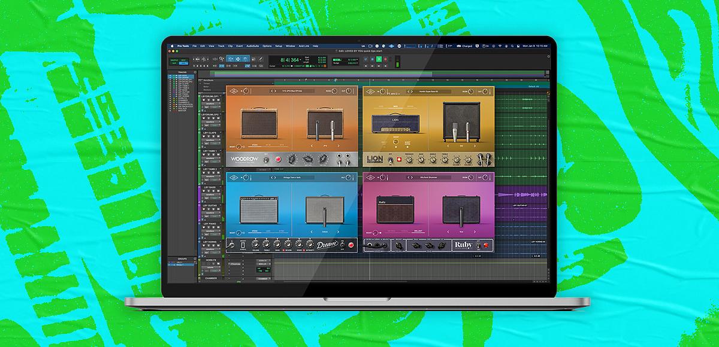Select previous mic option in Dream plugin
The image size is (719, 347).
pyautogui.click(x=312, y=232)
